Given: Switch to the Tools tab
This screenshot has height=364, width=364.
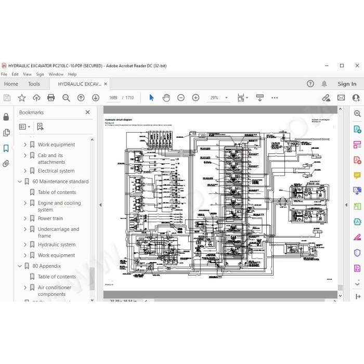Looking at the screenshot, I should 34,84.
